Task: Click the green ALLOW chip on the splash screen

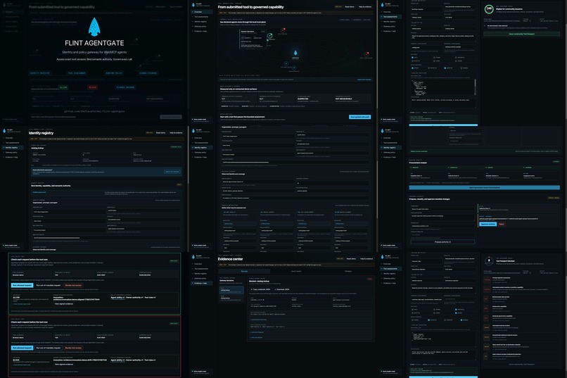Action: (63, 87)
